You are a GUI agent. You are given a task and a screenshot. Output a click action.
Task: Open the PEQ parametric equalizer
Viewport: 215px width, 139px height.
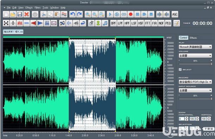point(168,23)
